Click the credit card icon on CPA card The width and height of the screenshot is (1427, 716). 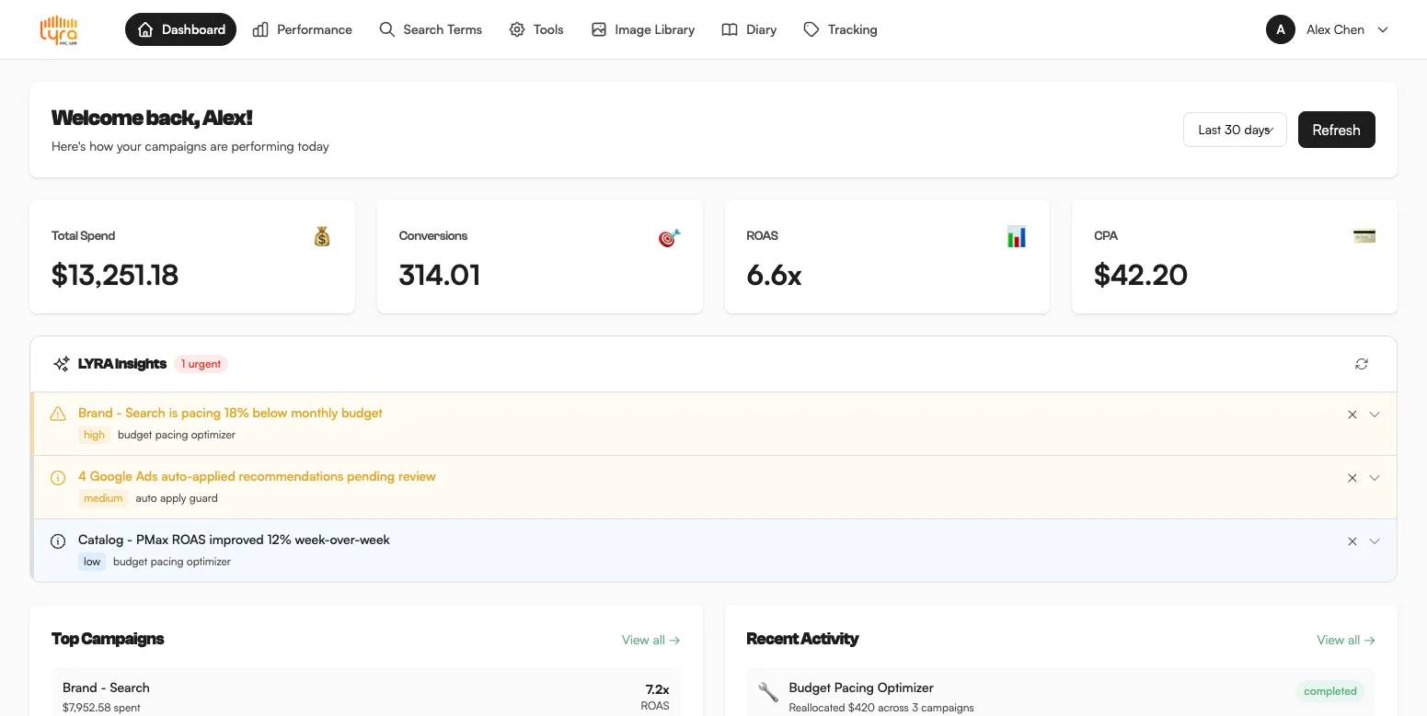1364,236
